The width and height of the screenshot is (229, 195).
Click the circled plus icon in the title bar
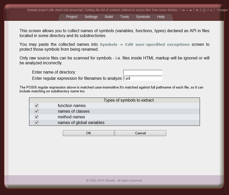pyautogui.click(x=204, y=10)
